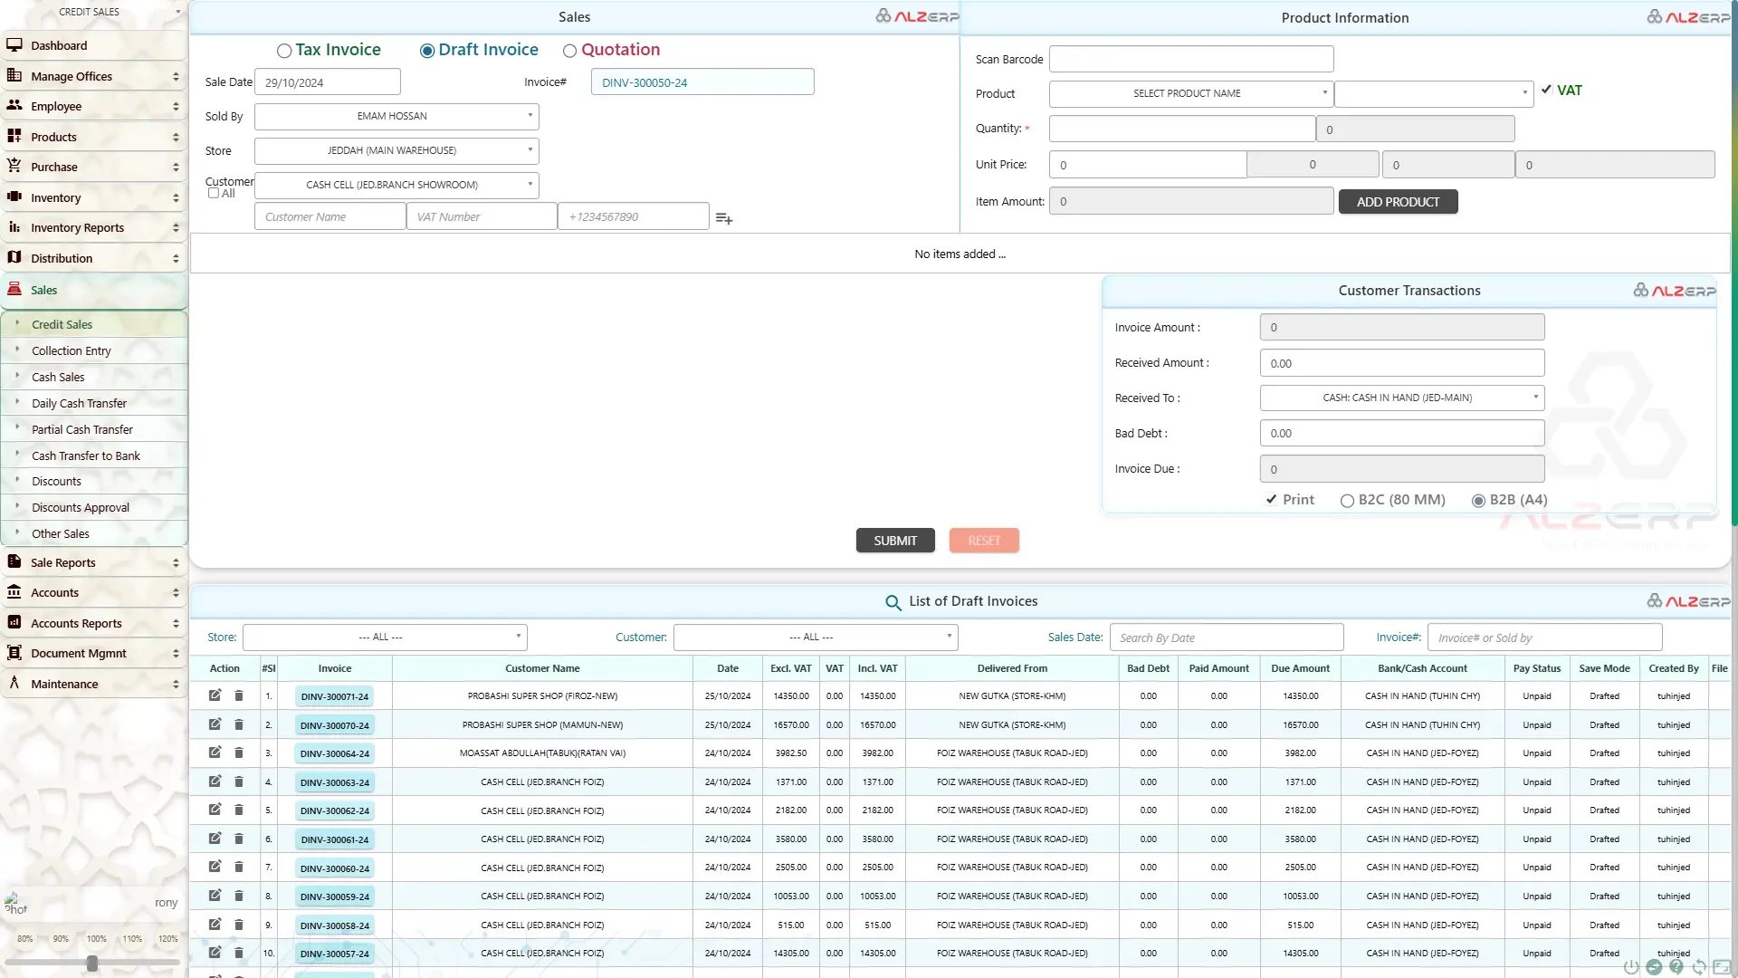Image resolution: width=1738 pixels, height=978 pixels.
Task: Click the add customer details list icon
Action: 723,218
